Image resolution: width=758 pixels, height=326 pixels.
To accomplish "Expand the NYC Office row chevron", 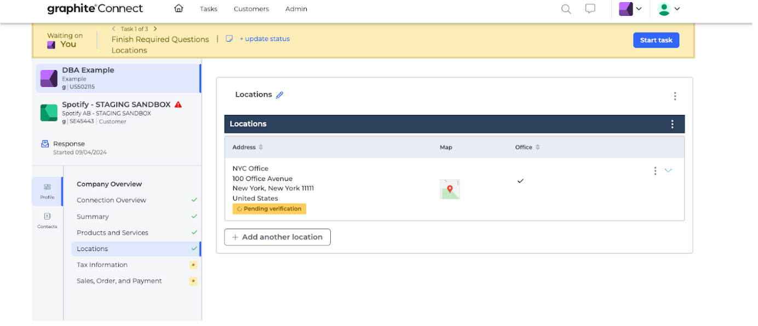I will [668, 171].
